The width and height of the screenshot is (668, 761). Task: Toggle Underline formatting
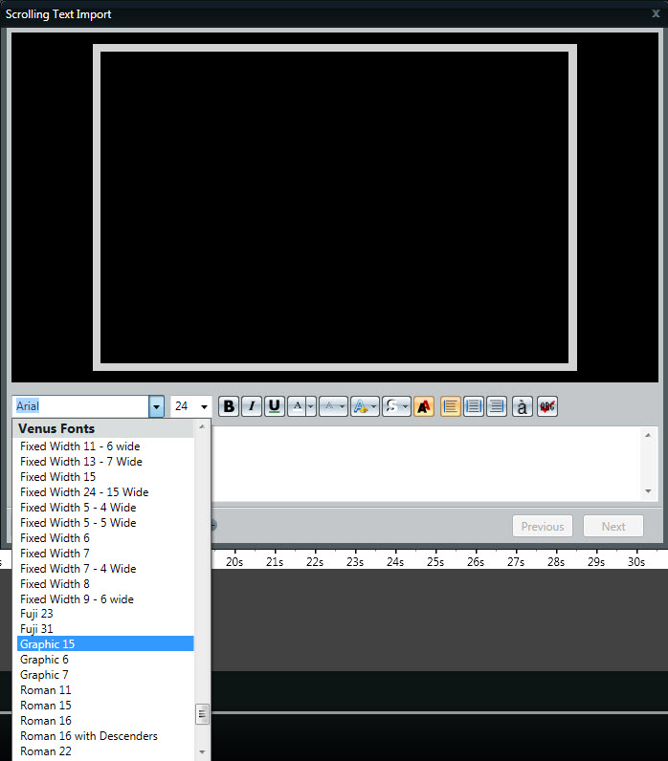pos(275,406)
